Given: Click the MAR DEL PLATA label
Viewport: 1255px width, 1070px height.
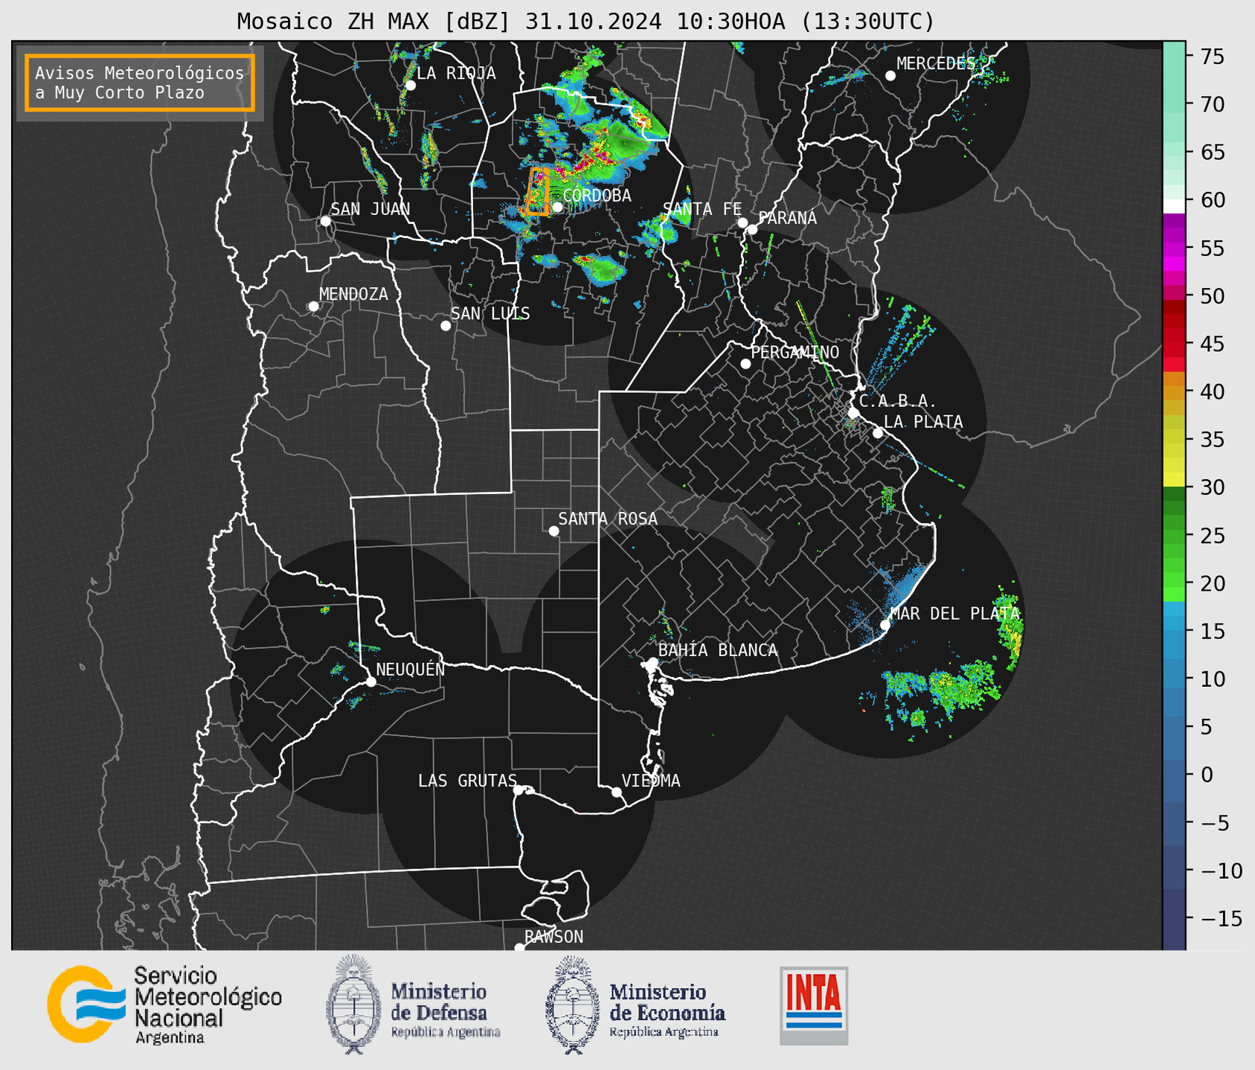Looking at the screenshot, I should pyautogui.click(x=955, y=614).
